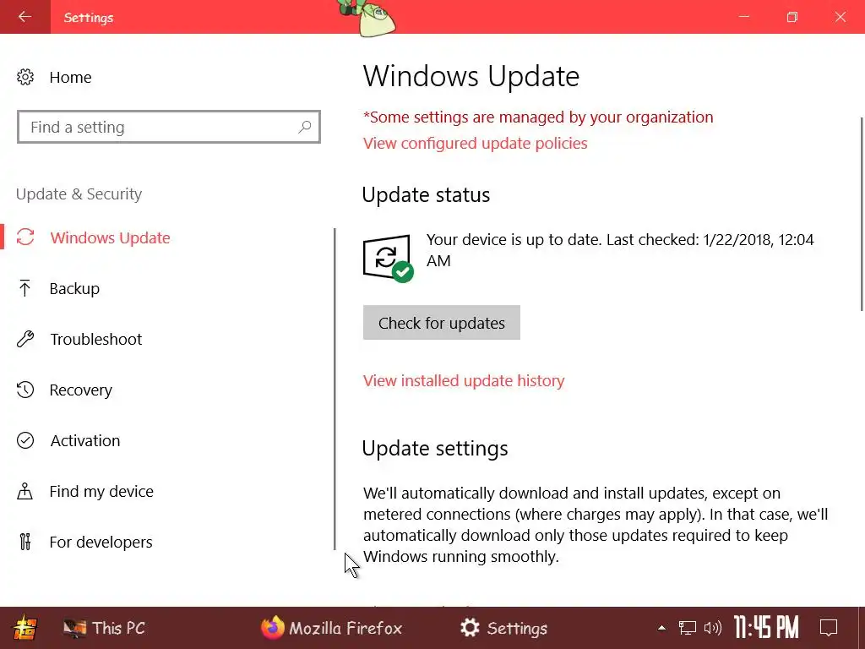Open View installed update history link
865x649 pixels.
pyautogui.click(x=464, y=381)
